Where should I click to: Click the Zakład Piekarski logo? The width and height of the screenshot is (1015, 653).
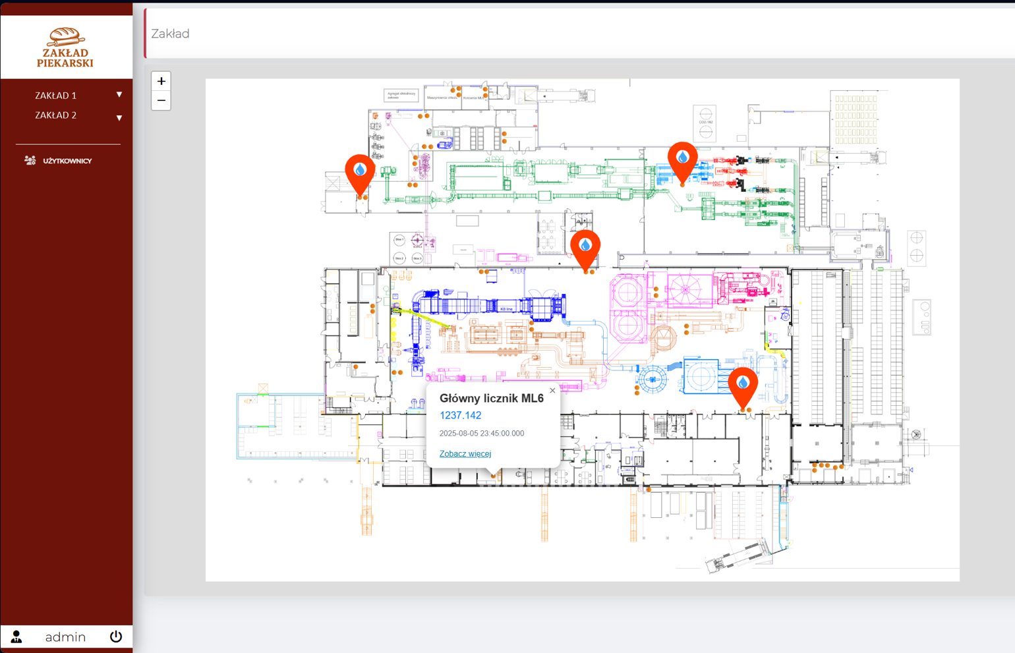65,47
